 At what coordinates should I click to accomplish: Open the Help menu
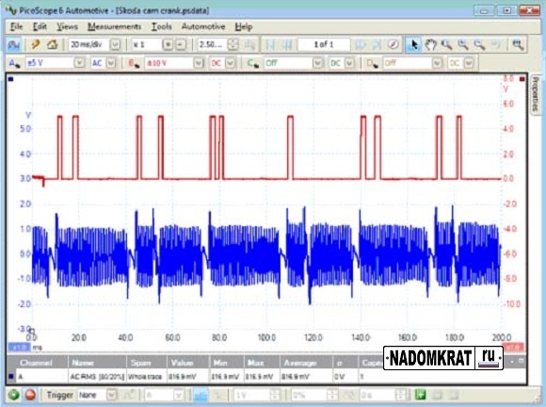pyautogui.click(x=244, y=26)
